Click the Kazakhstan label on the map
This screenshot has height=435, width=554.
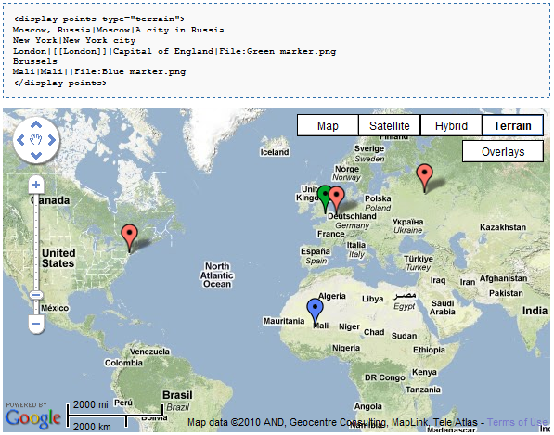point(503,227)
